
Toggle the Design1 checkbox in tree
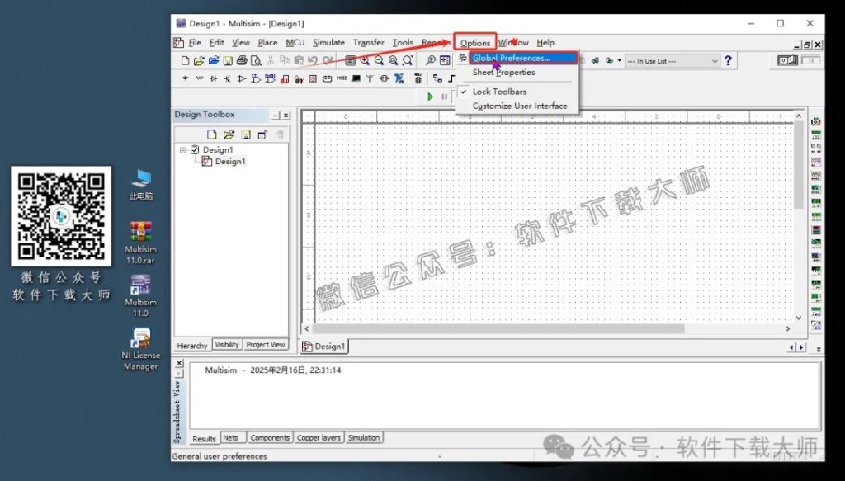point(195,150)
